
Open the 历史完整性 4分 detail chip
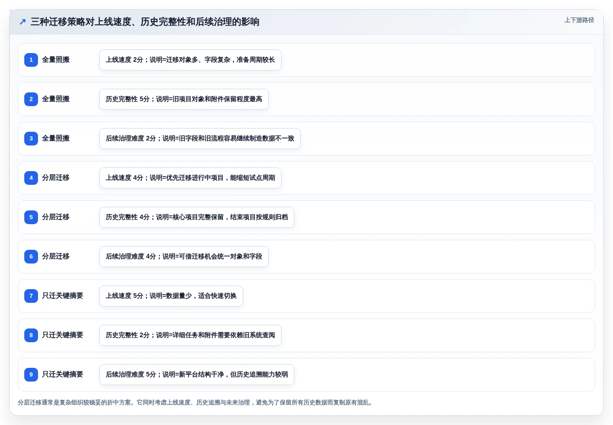[x=197, y=217]
